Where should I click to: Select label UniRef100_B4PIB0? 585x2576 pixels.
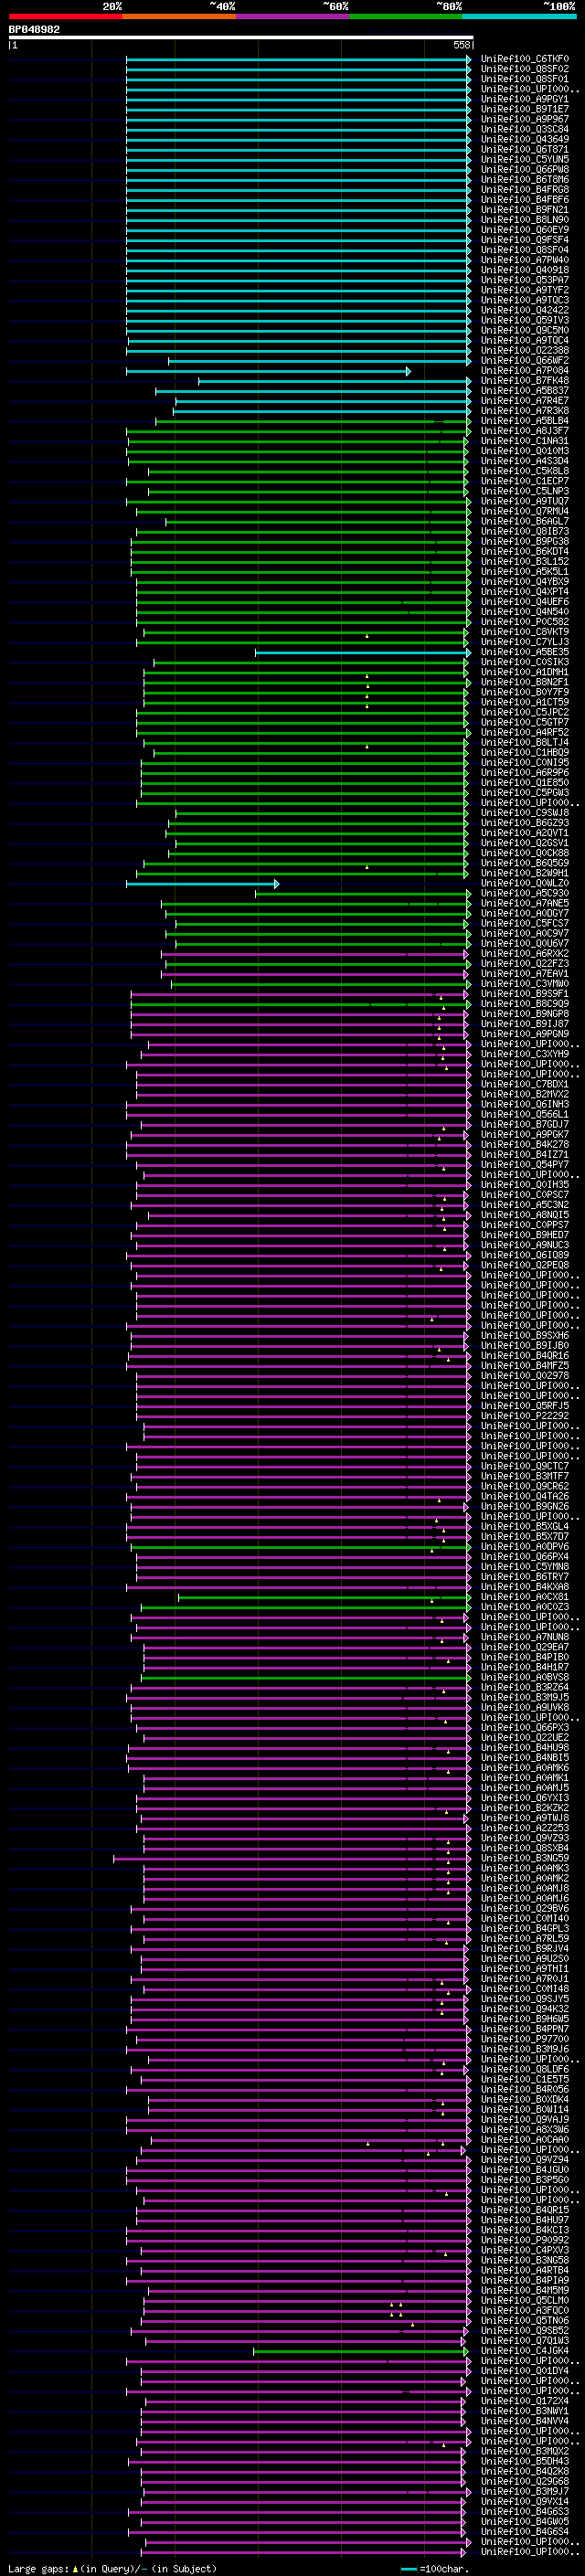coord(525,1657)
